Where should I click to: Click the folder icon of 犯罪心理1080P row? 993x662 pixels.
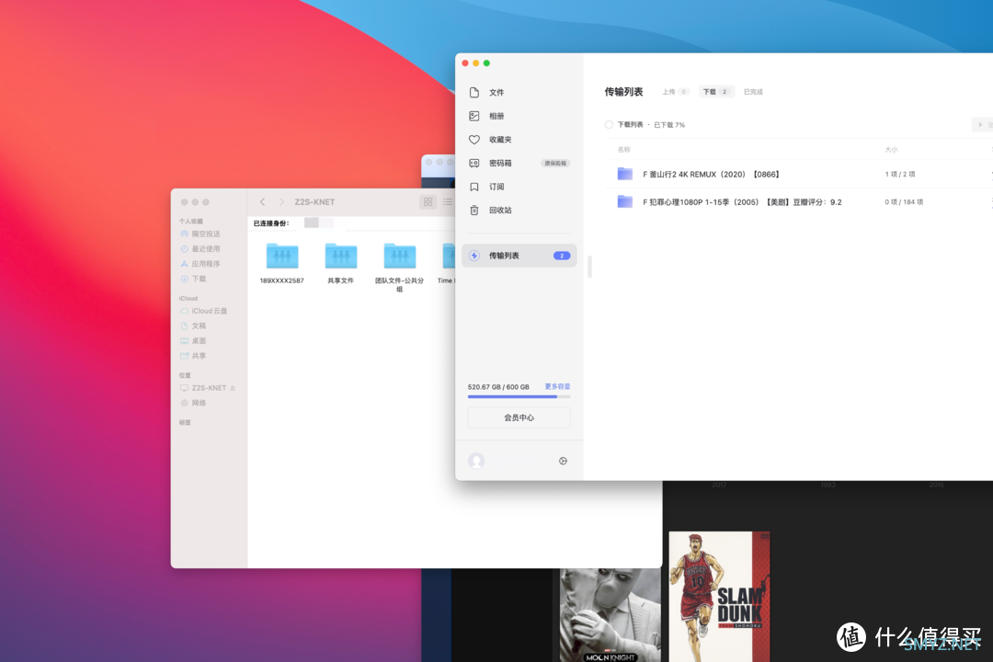pos(625,201)
